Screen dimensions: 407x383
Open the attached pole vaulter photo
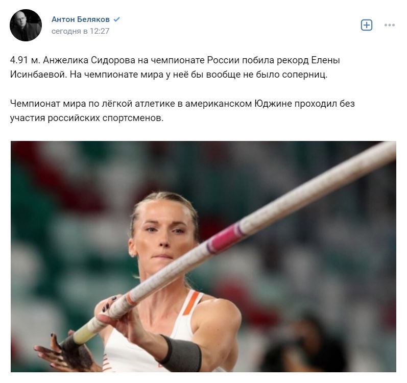click(203, 256)
